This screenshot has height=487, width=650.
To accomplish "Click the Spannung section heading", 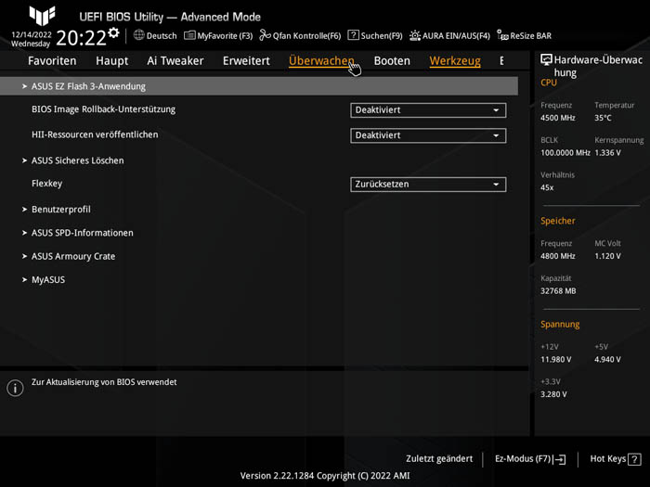I will tap(560, 325).
